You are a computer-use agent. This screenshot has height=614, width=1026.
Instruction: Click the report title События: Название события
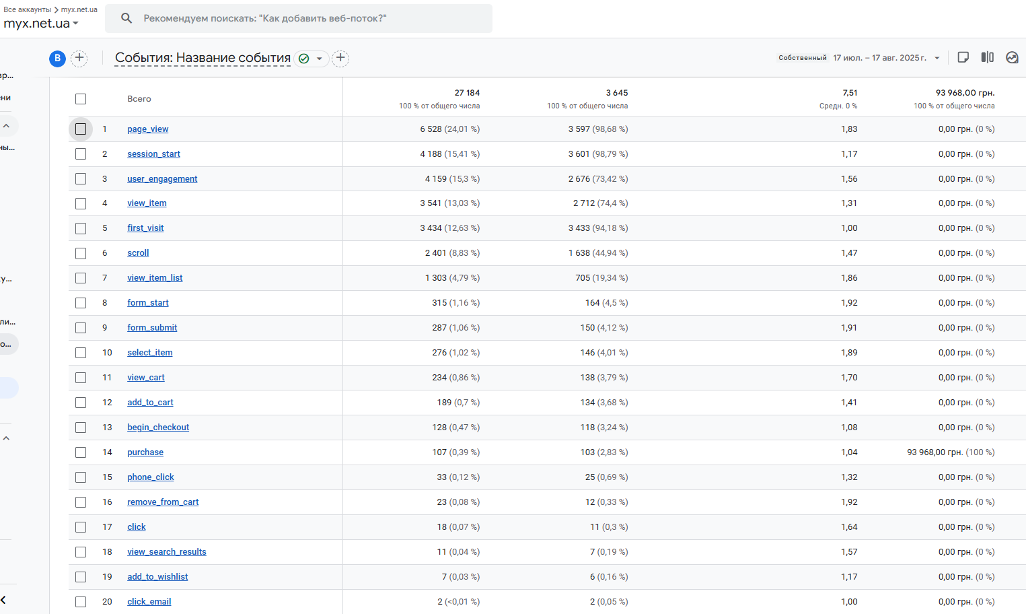pyautogui.click(x=203, y=58)
